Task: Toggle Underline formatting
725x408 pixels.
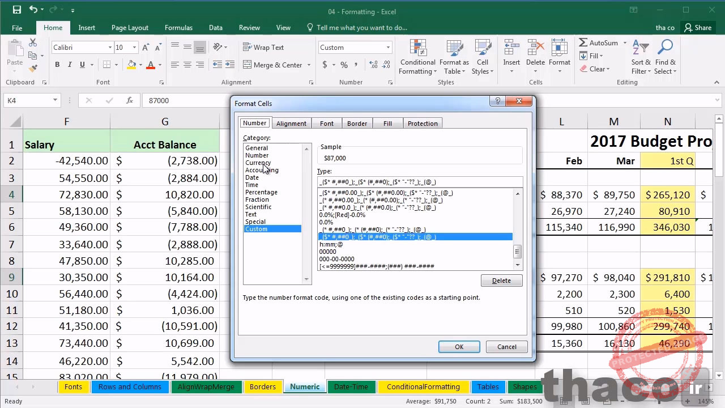Action: pyautogui.click(x=83, y=65)
